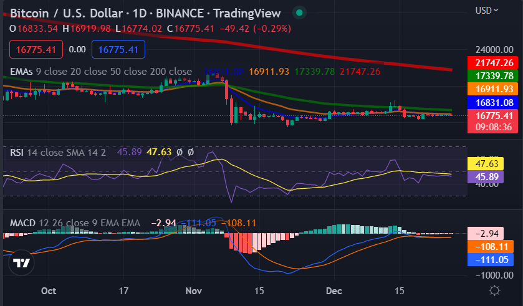Click the green market status dot

[x=299, y=12]
